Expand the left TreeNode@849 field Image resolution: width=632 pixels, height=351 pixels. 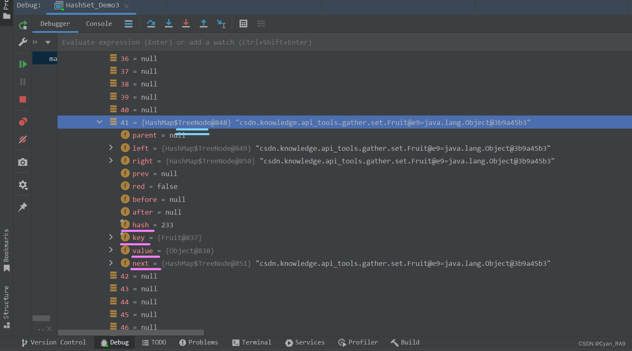click(111, 147)
